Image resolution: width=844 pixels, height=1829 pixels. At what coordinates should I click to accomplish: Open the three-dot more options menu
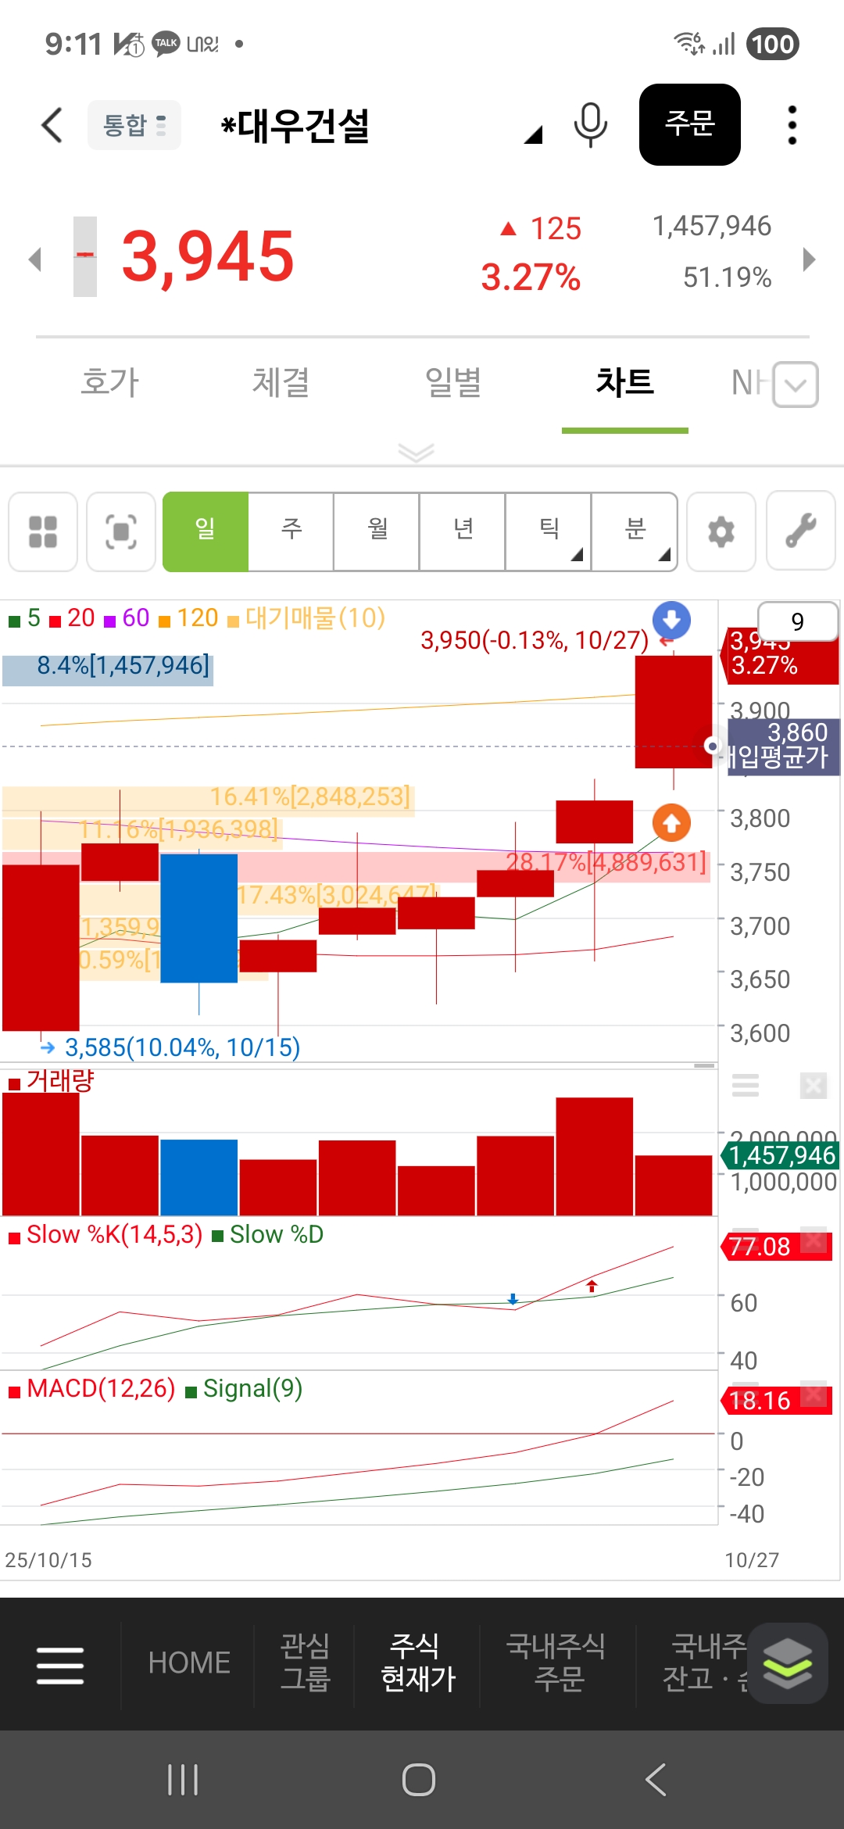792,125
